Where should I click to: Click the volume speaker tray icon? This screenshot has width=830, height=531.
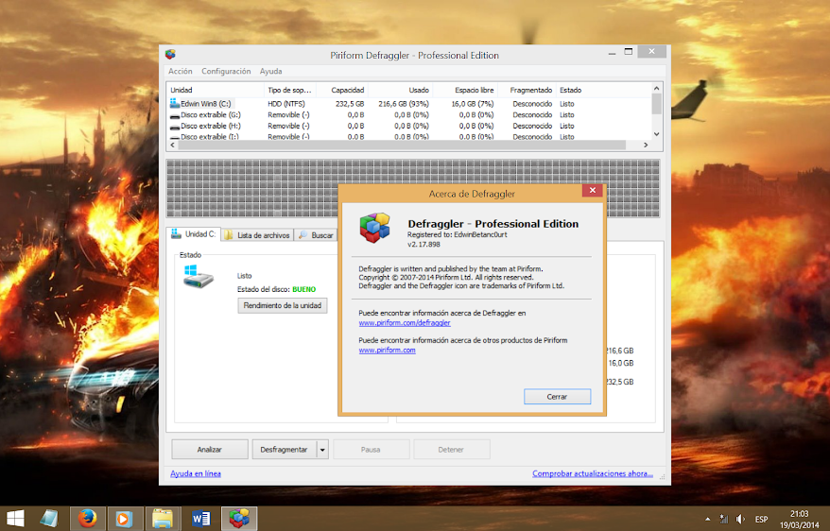coord(740,519)
